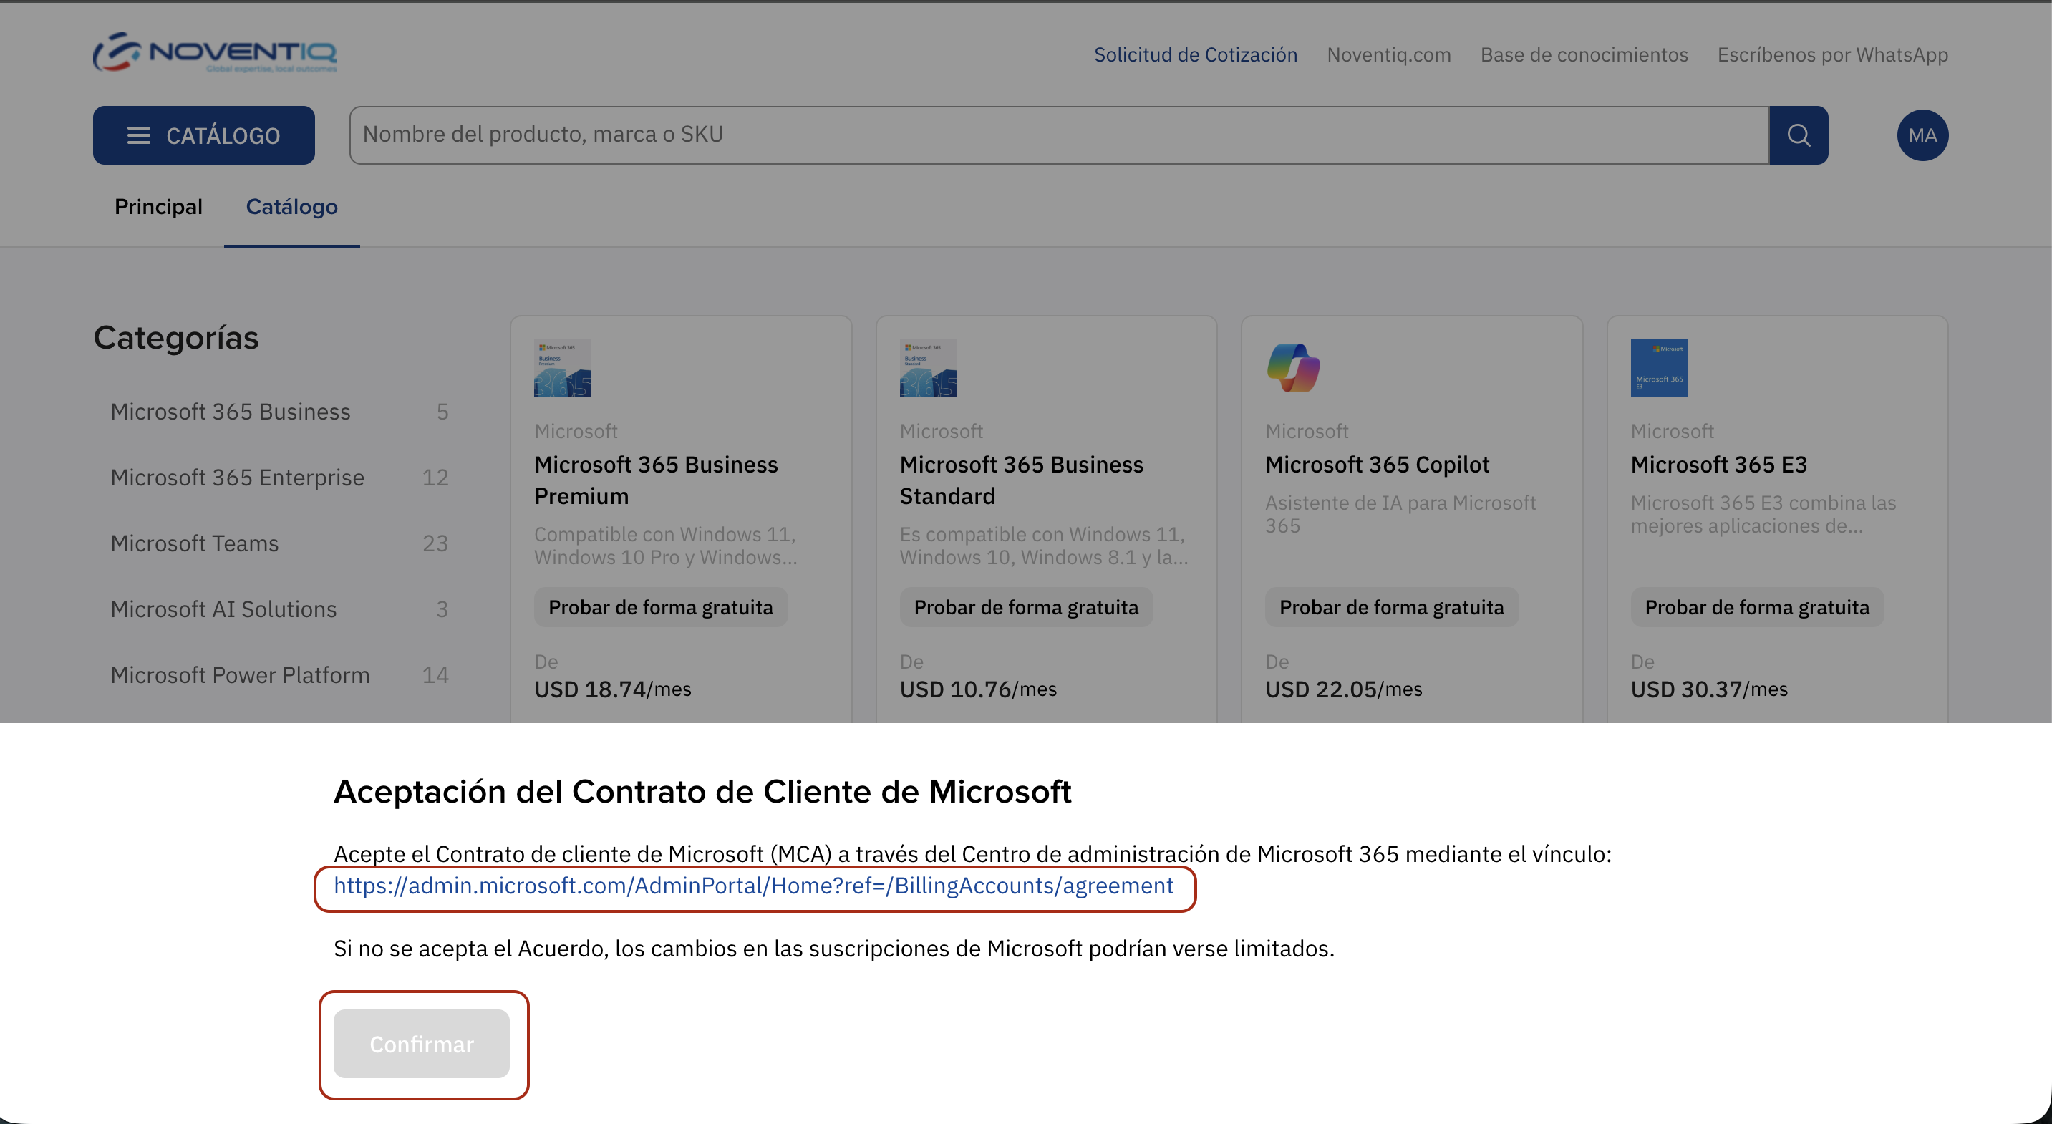Click the USD 10.76/mes price

click(978, 689)
